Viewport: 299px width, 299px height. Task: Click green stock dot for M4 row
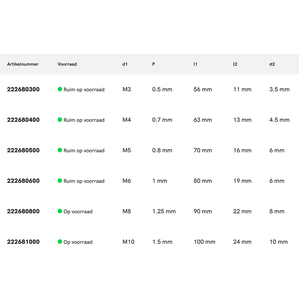60,120
